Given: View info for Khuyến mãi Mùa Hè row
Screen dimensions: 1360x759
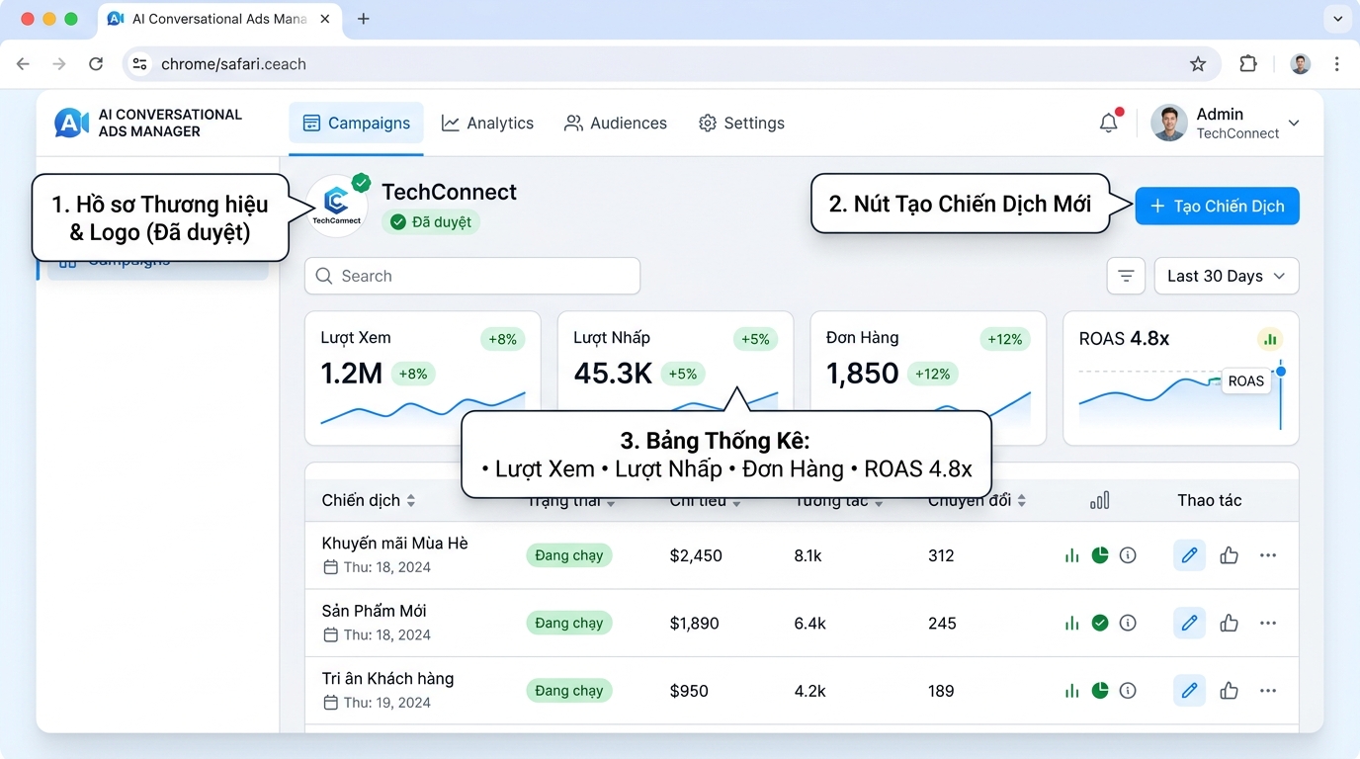Looking at the screenshot, I should click(1128, 555).
